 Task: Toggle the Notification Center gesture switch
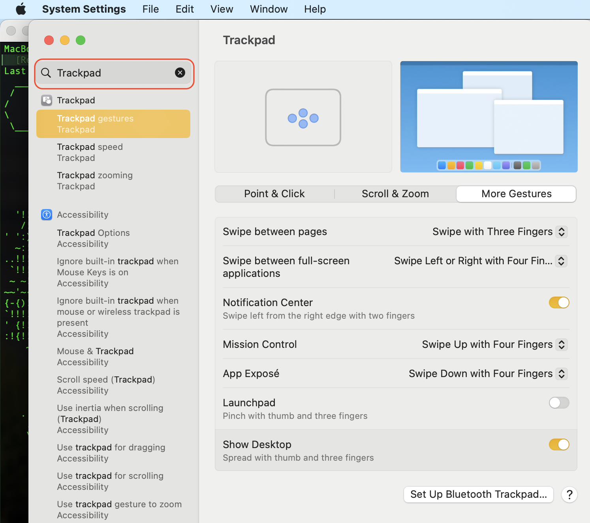tap(559, 303)
